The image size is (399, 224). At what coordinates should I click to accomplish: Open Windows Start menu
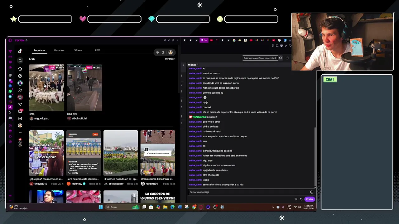pyautogui.click(x=101, y=207)
